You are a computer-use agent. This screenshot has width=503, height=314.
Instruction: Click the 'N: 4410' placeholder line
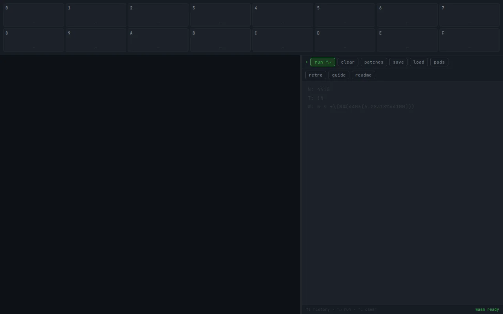[319, 89]
